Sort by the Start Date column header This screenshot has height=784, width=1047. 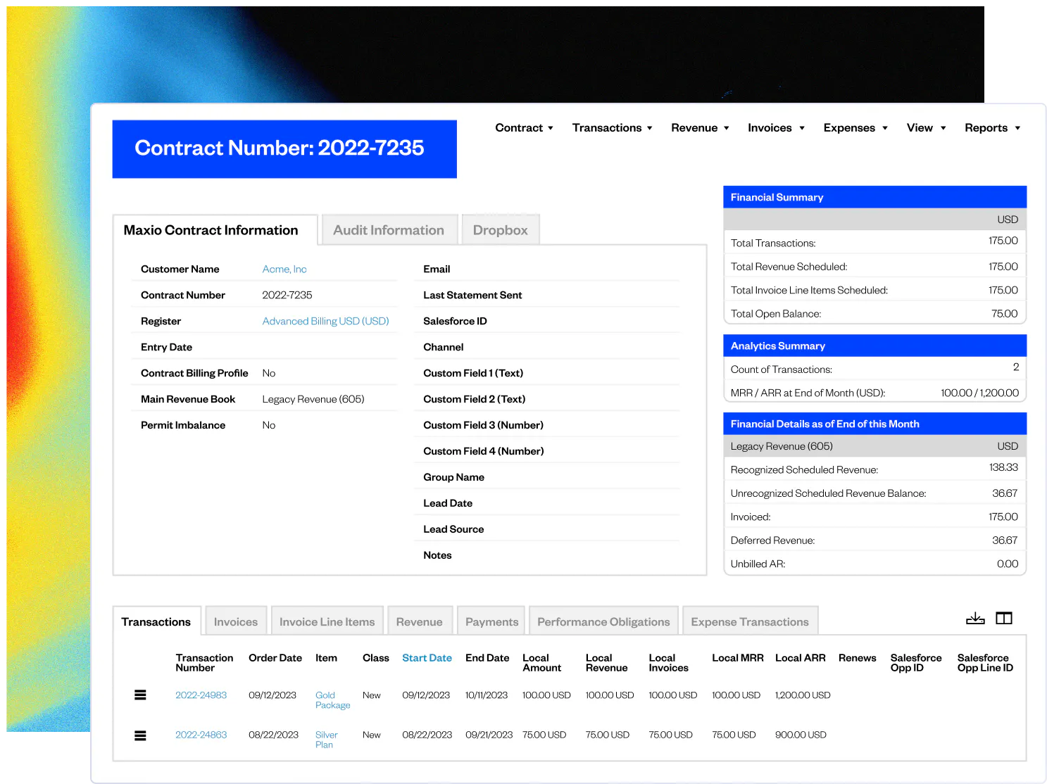point(427,658)
